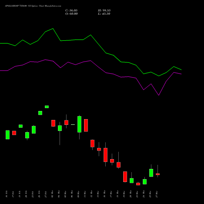Click the 27 Mar date label
Viewport: 204px width, 204px height.
click(157, 194)
